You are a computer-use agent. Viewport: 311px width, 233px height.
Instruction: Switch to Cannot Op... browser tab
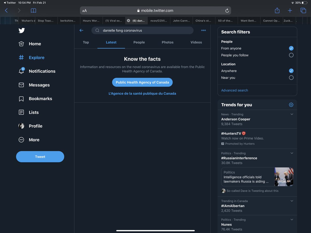(x=271, y=21)
